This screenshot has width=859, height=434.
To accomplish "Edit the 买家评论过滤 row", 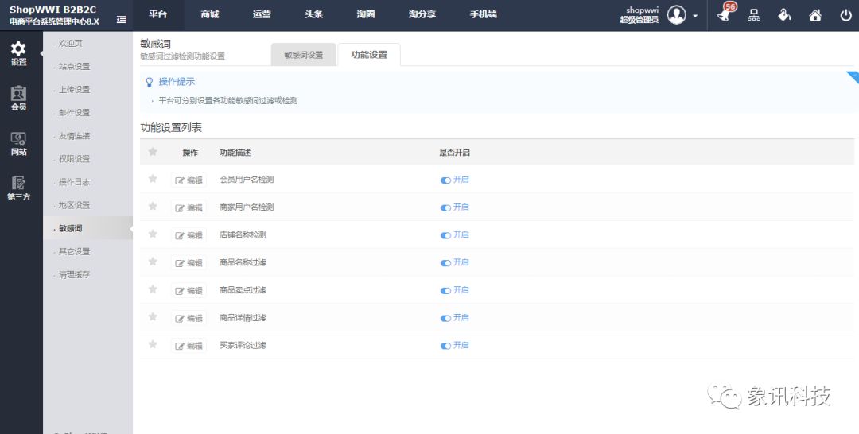I will (x=189, y=346).
